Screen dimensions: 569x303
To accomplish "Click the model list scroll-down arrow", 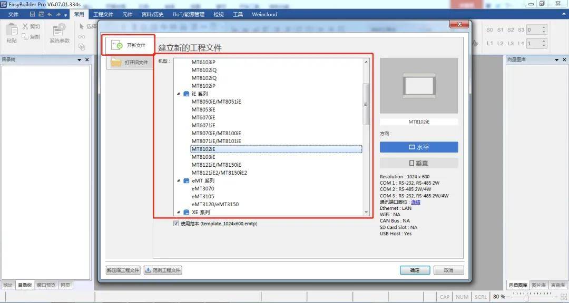I will point(366,212).
